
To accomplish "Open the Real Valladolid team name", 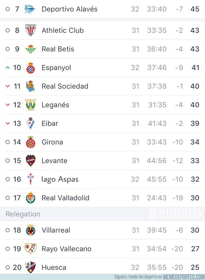I will [x=65, y=198].
